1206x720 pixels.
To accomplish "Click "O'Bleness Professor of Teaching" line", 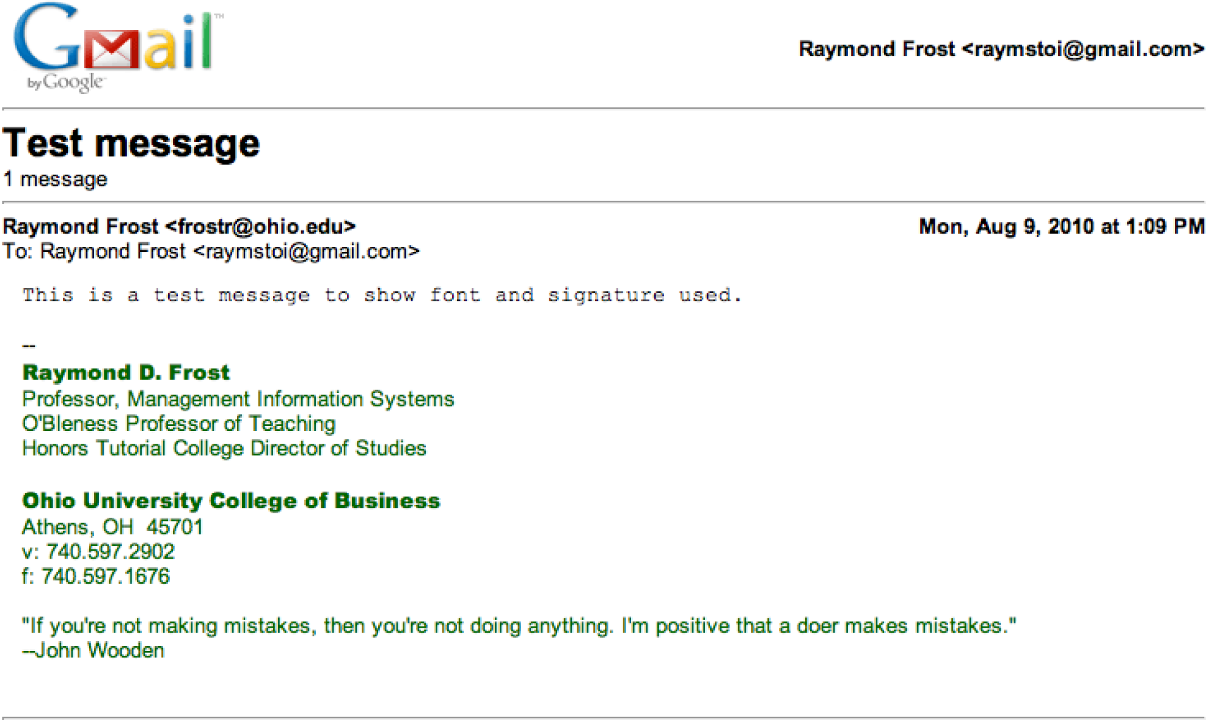I will coord(178,424).
